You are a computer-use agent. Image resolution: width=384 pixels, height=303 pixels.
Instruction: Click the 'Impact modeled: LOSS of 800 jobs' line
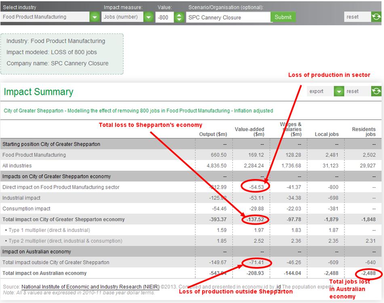point(51,52)
